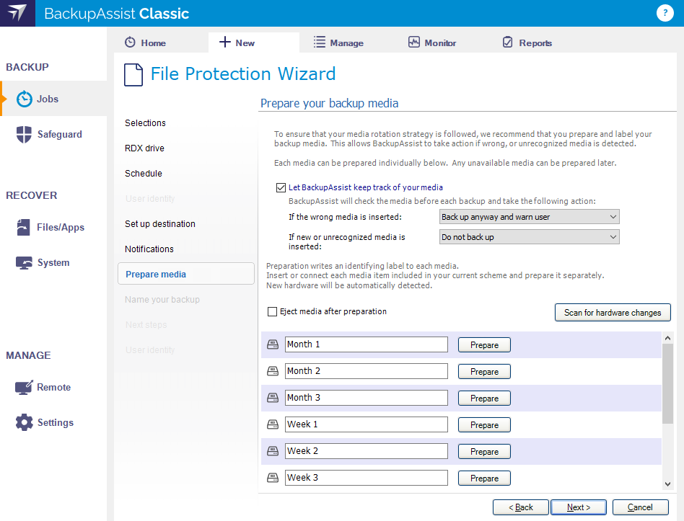
Task: Open System under Recover
Action: (x=53, y=263)
